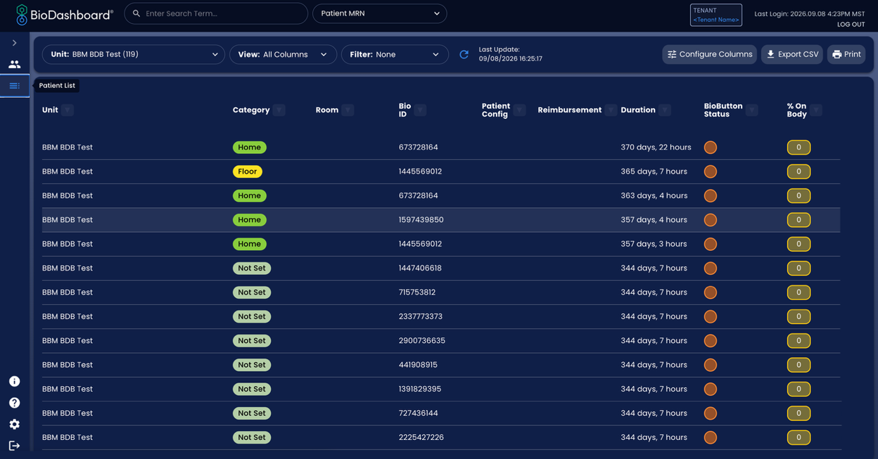Print the patient list
The height and width of the screenshot is (459, 878).
pyautogui.click(x=846, y=54)
